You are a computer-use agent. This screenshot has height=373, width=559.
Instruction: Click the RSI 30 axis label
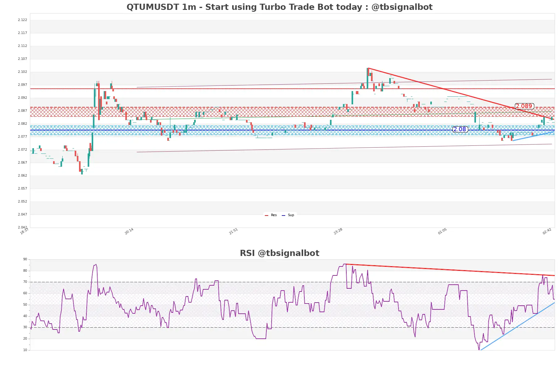pyautogui.click(x=25, y=327)
